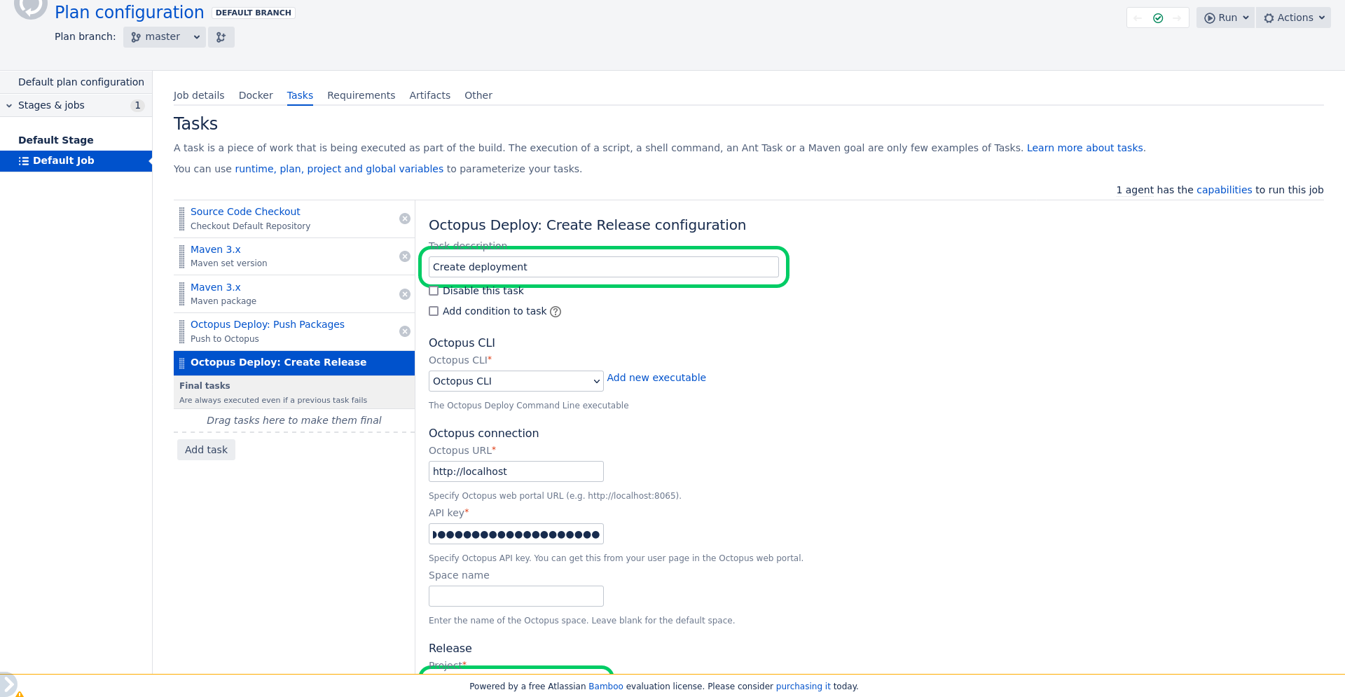
Task: Click the Add task button
Action: [x=206, y=450]
